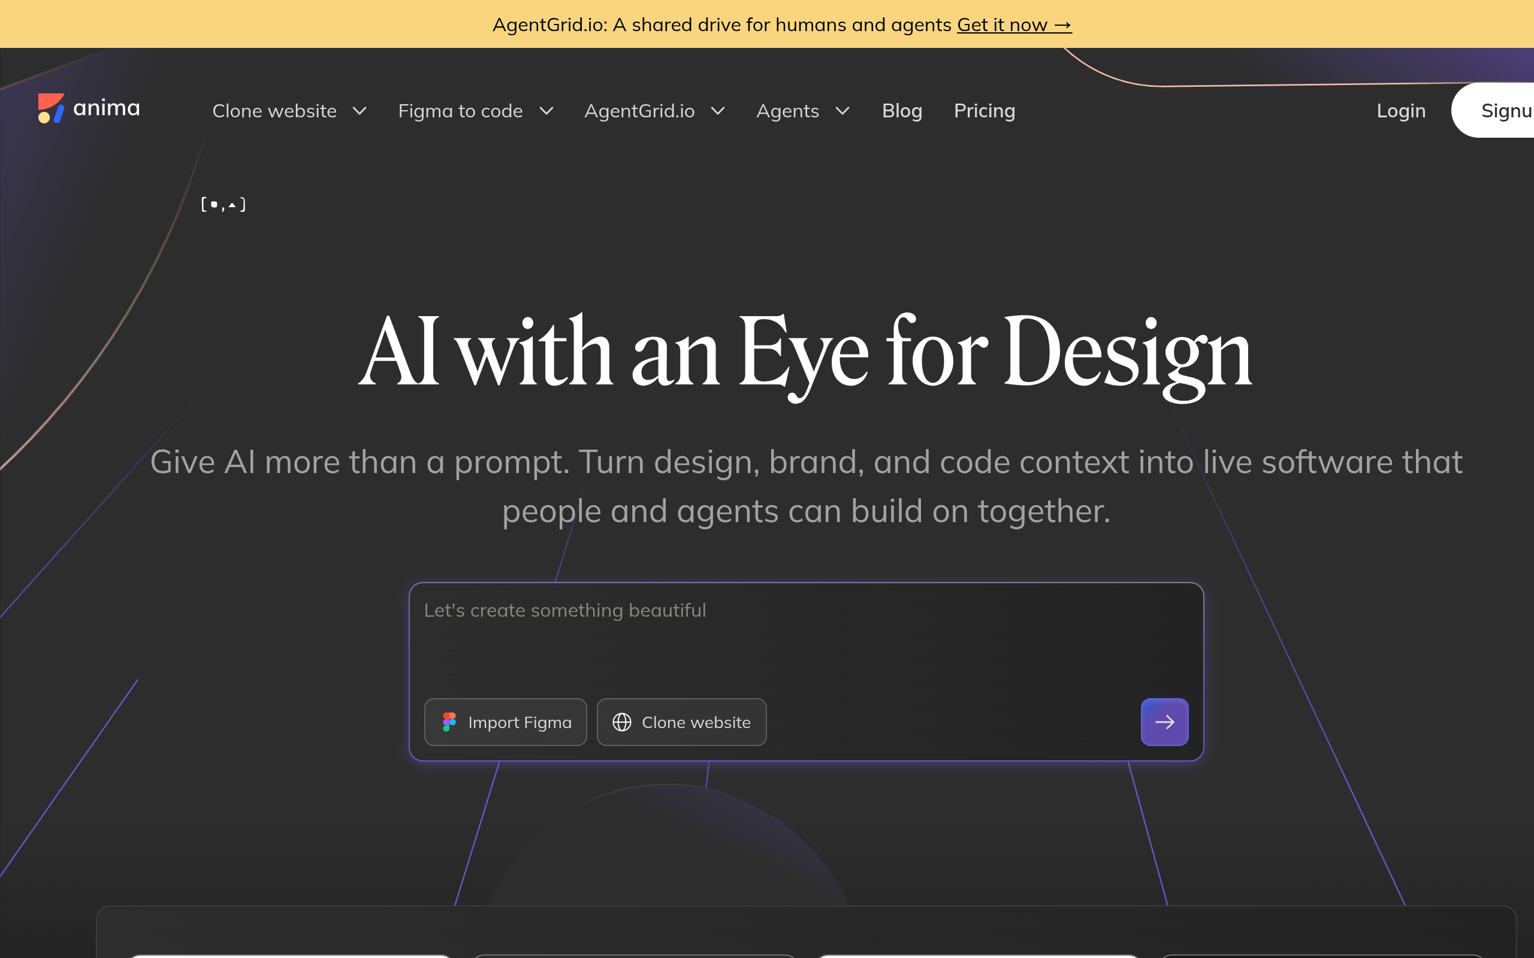Click the bracket shapes icon above headline
Screen dimensions: 1534x958
tap(223, 205)
